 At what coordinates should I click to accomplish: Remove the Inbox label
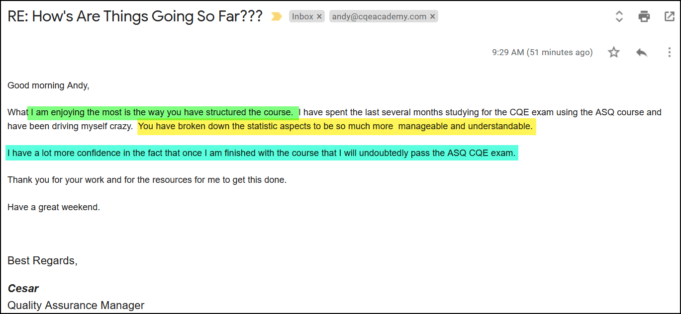click(319, 17)
